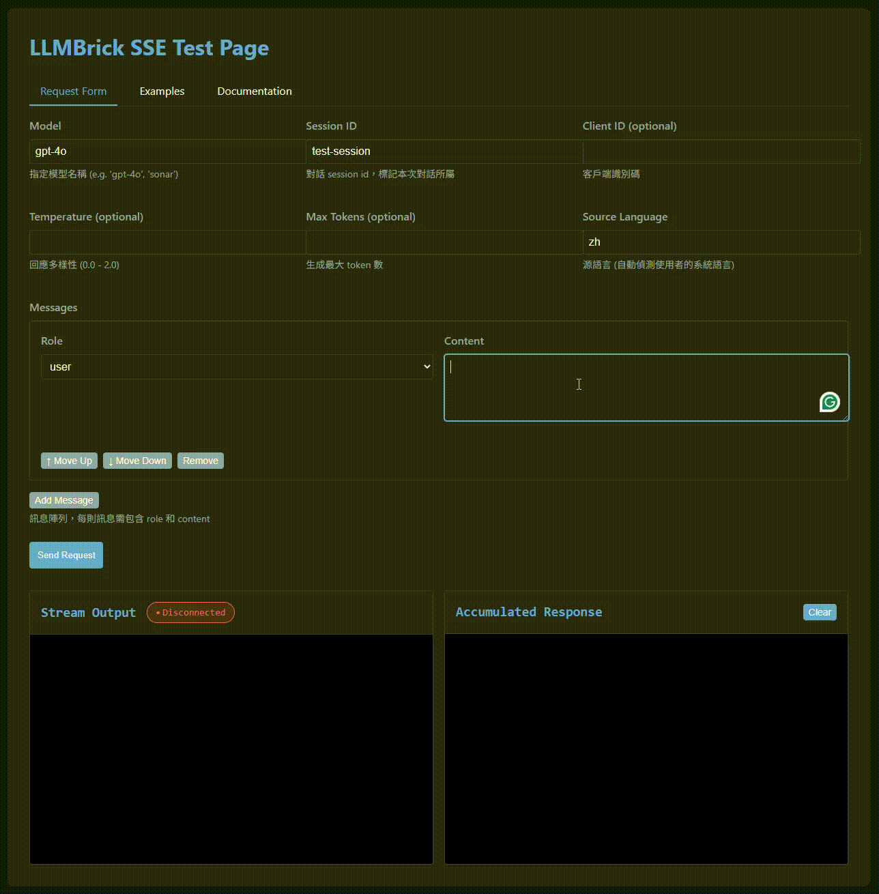Focus the Temperature input field
The image size is (879, 894).
[x=167, y=242]
